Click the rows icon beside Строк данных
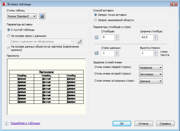This screenshot has height=131, width=180. coord(97,53)
